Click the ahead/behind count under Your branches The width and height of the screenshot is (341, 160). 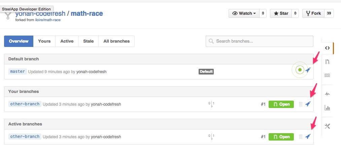tap(211, 104)
